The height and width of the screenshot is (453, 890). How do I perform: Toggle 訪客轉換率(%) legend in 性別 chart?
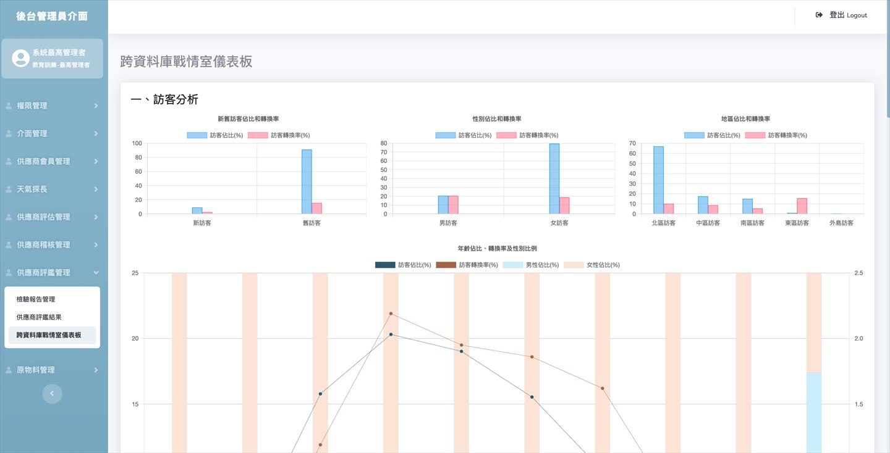tap(527, 135)
